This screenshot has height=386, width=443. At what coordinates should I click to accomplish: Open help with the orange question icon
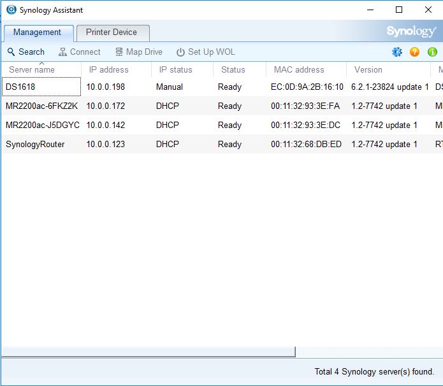(414, 52)
